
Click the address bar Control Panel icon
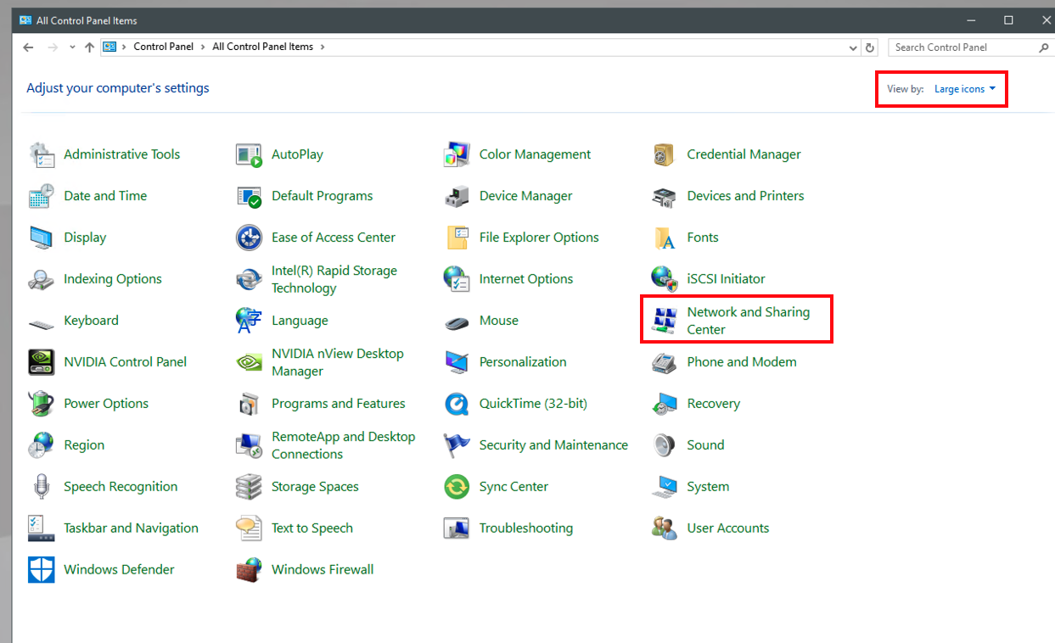coord(109,48)
